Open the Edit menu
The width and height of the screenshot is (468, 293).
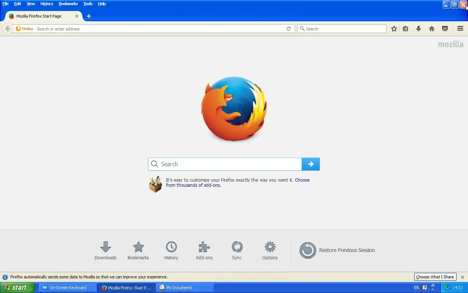click(18, 4)
